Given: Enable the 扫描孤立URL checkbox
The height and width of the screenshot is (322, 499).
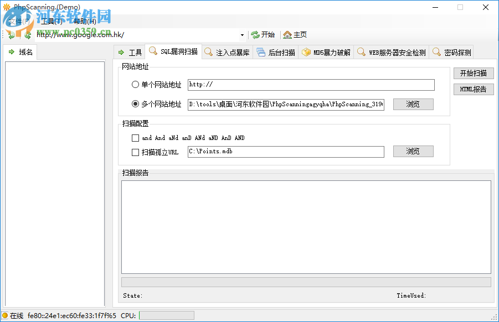Looking at the screenshot, I should coord(135,151).
